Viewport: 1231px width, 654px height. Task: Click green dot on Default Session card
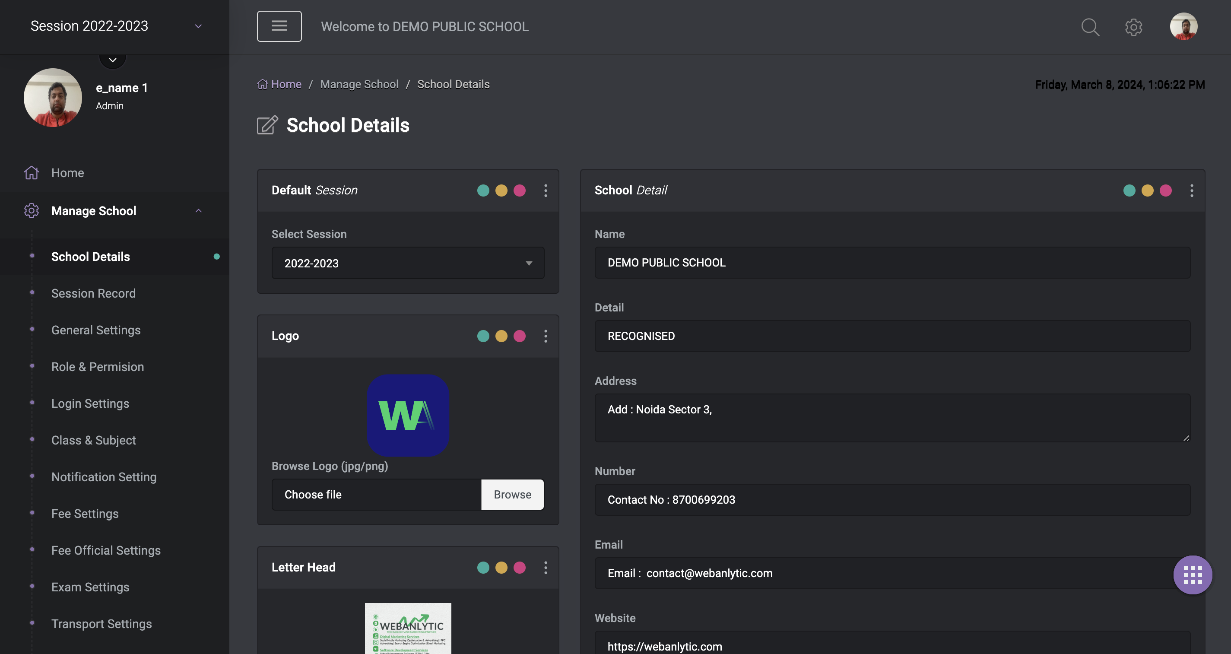click(x=483, y=191)
